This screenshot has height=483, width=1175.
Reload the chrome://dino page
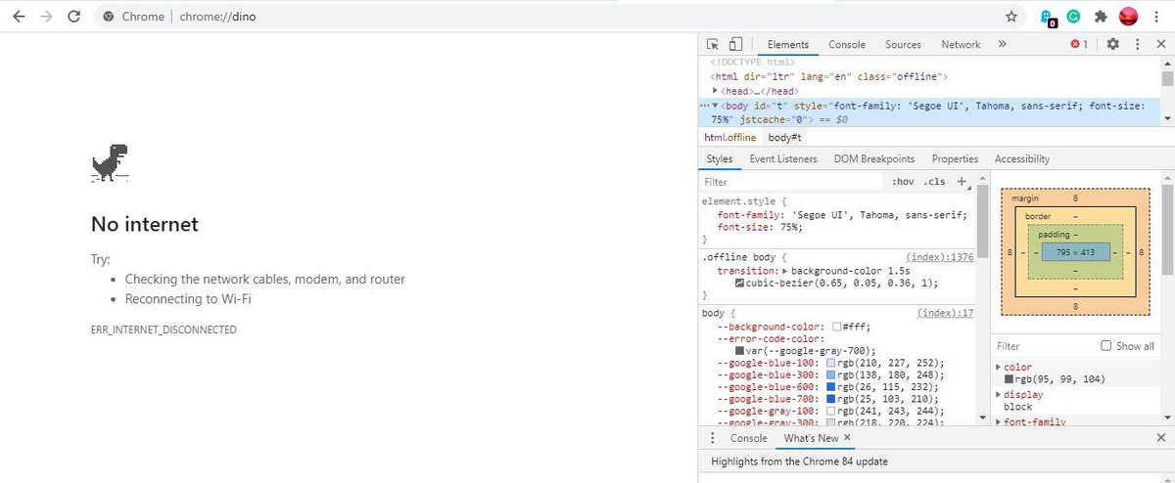click(x=74, y=17)
